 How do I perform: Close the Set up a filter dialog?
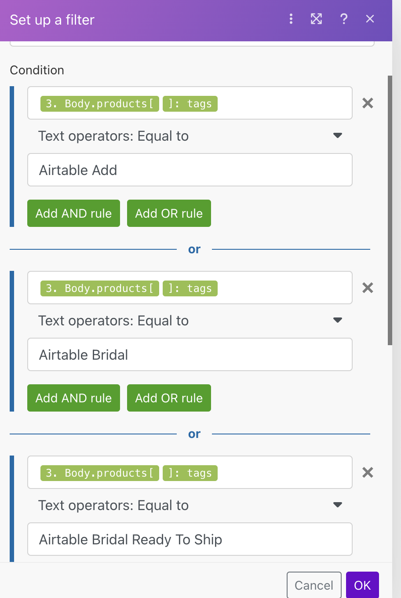point(370,18)
